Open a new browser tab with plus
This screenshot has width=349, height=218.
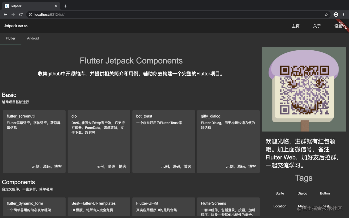pos(65,6)
